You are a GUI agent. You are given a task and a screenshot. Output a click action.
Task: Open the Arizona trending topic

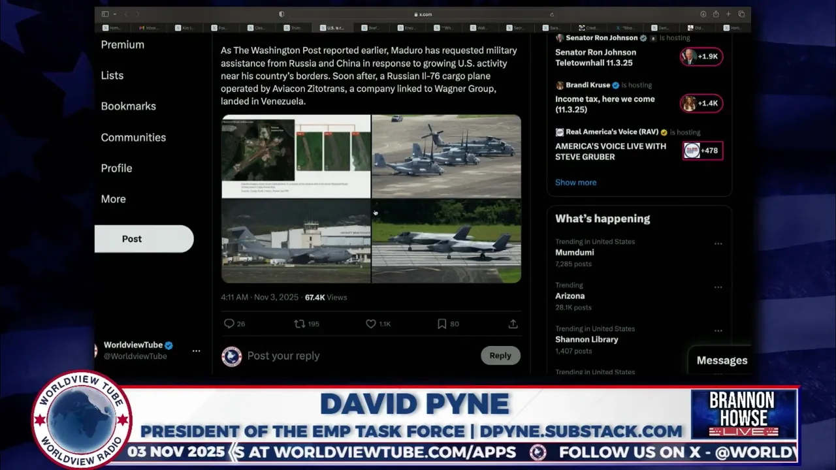tap(570, 296)
